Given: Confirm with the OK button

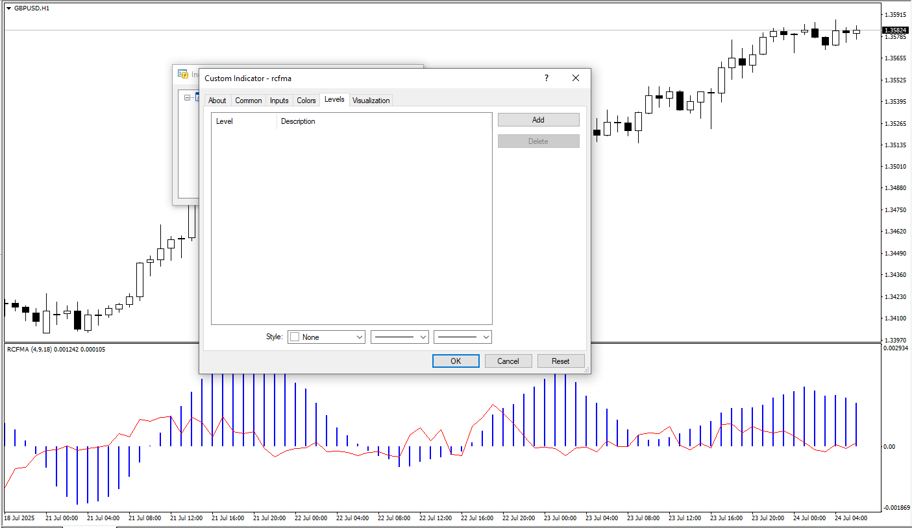Looking at the screenshot, I should pos(456,361).
